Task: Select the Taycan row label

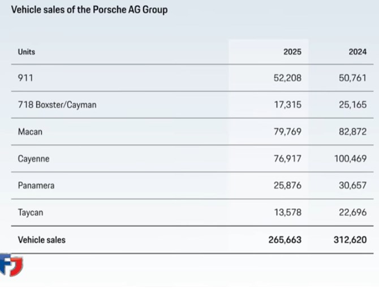Action: [x=31, y=212]
